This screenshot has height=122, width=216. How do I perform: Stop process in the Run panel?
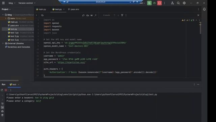pos(6,90)
